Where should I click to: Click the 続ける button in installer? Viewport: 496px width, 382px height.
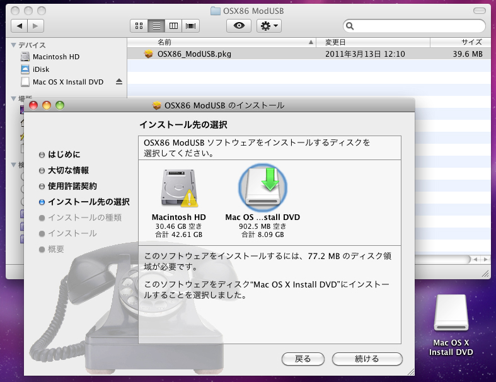click(x=367, y=359)
